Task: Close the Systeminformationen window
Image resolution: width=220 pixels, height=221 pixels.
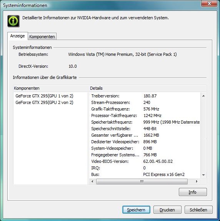Action: [209, 3]
